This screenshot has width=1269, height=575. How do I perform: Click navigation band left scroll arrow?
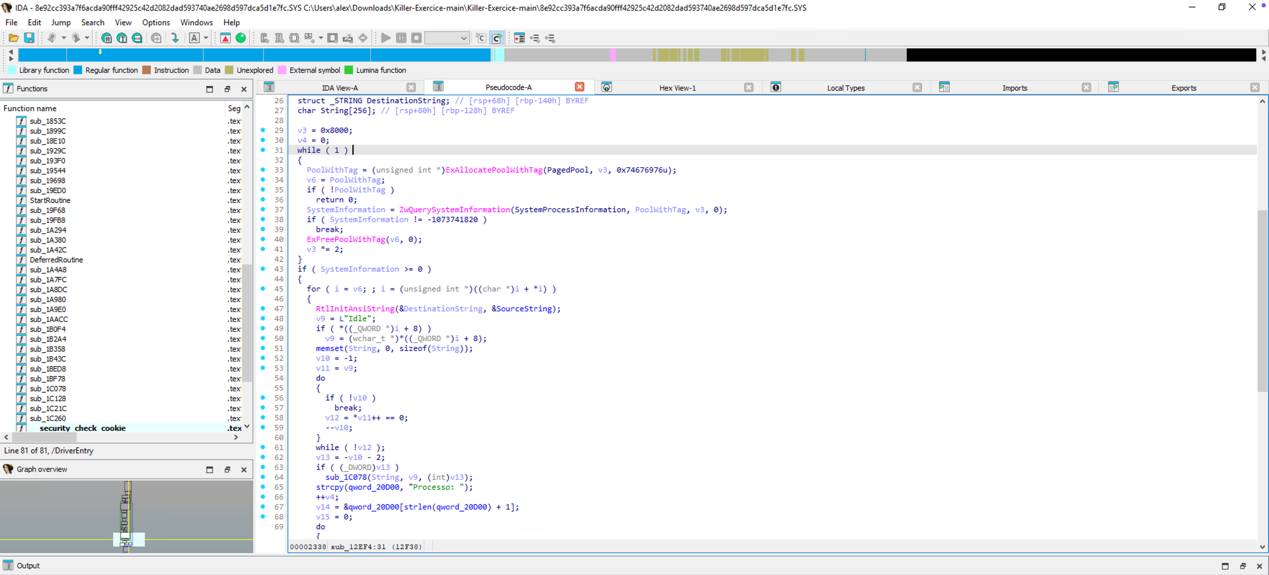pos(11,52)
